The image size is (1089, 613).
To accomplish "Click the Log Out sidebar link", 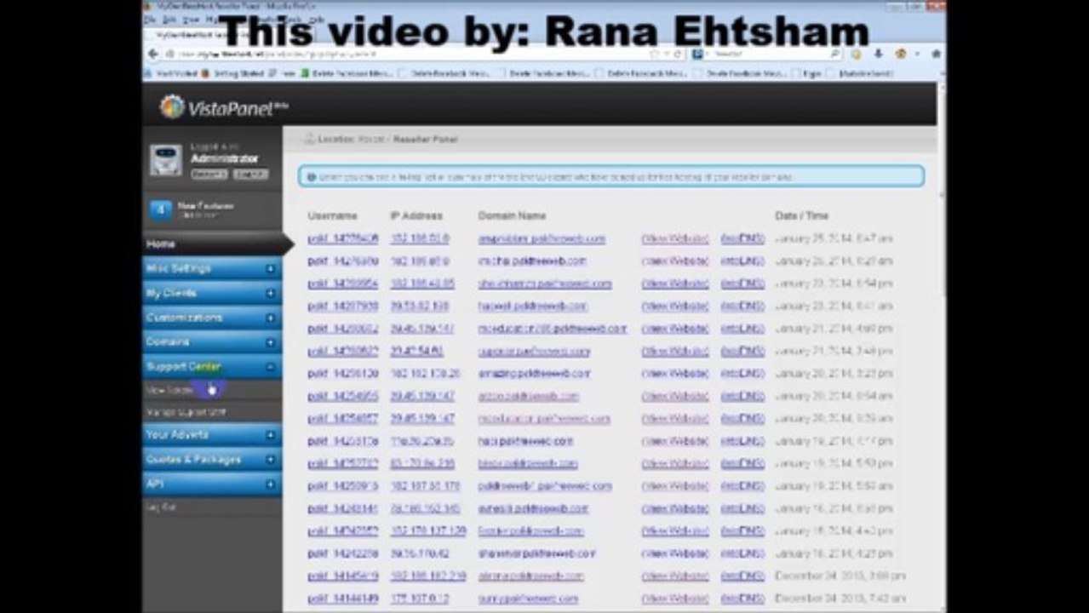I will 160,507.
